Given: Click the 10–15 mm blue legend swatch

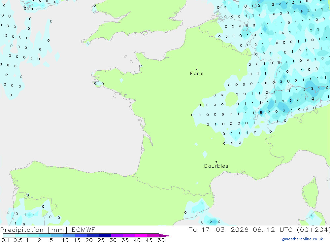Looking at the screenshot, I should tap(69, 235).
